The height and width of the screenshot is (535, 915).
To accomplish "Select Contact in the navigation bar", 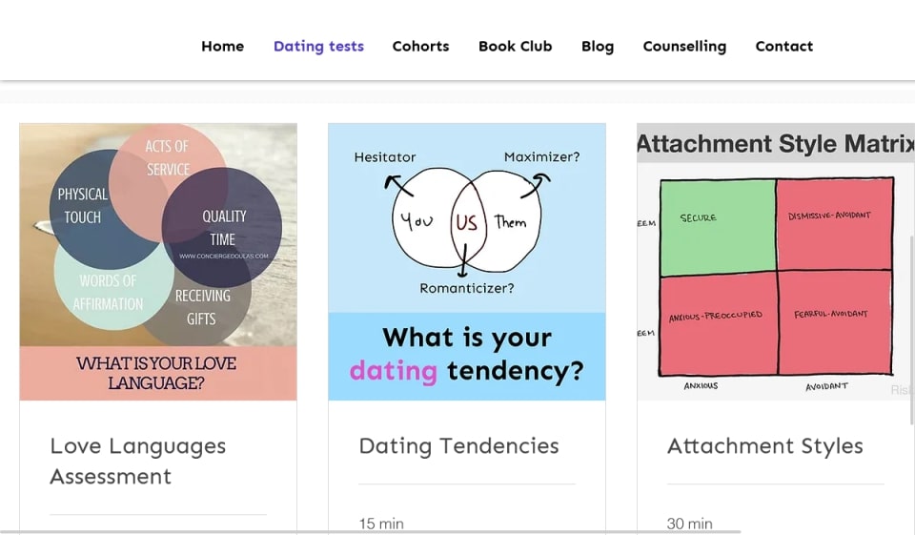I will tap(783, 46).
